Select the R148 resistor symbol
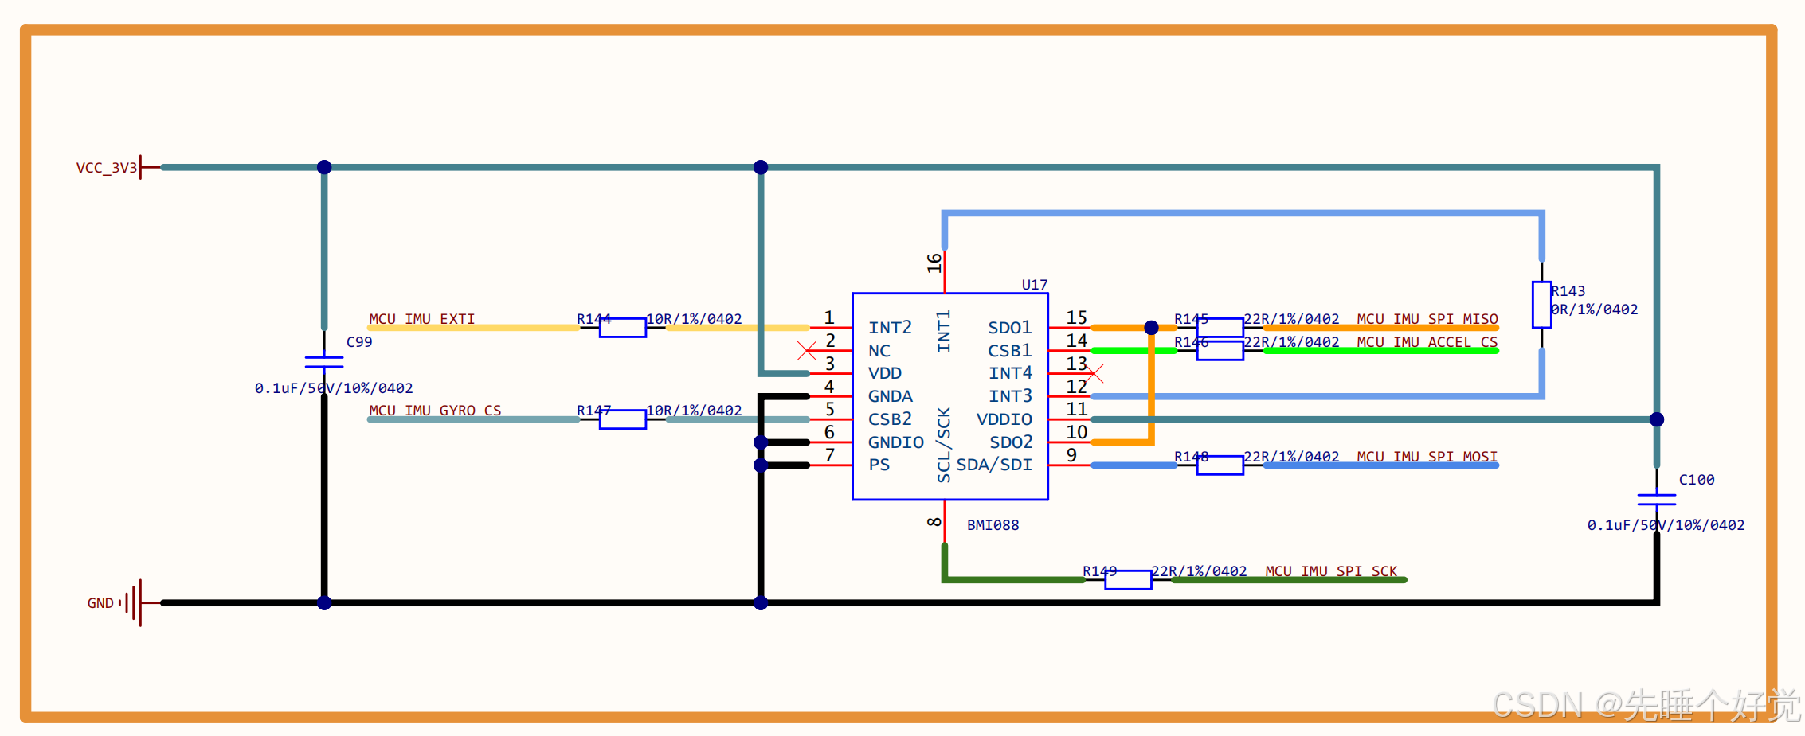 [1220, 465]
